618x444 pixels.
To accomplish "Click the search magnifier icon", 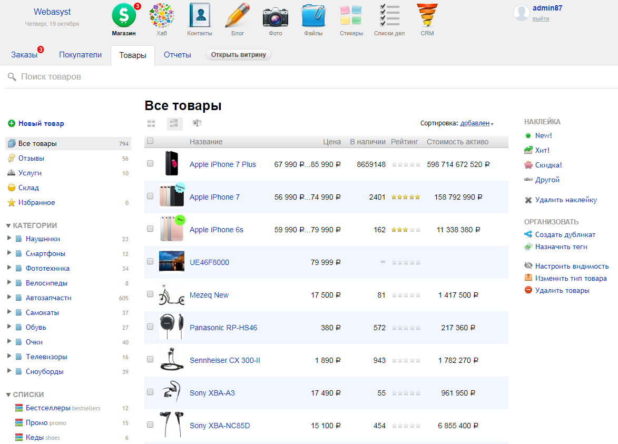I will [12, 77].
